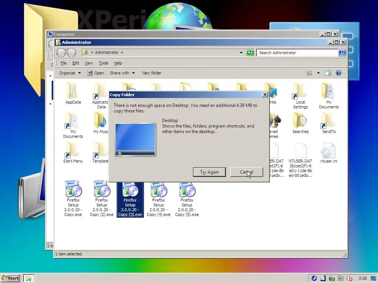378x283 pixels.
Task: Click the Forward navigation arrow
Action: click(x=71, y=52)
